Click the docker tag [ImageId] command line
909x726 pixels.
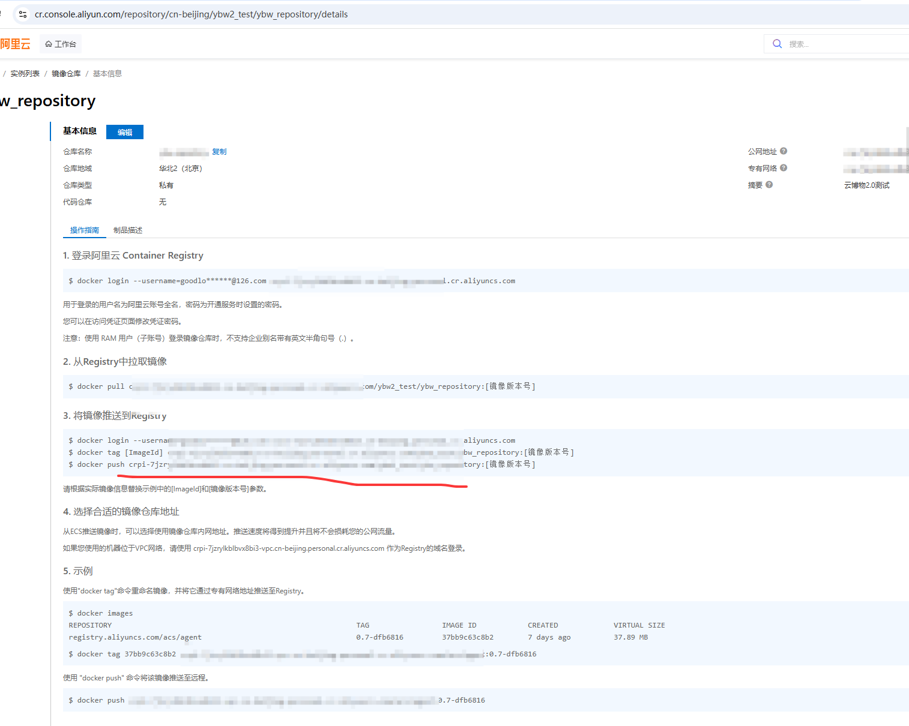(321, 452)
